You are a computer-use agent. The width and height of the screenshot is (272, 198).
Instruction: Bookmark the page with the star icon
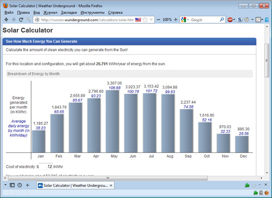145,20
